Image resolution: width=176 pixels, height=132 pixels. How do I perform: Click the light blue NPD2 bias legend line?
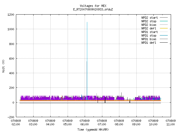click(164, 25)
